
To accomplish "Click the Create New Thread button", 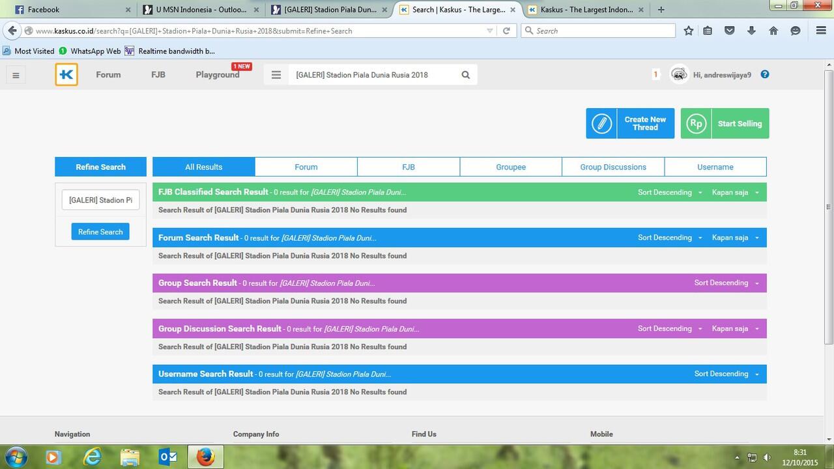I will click(630, 123).
